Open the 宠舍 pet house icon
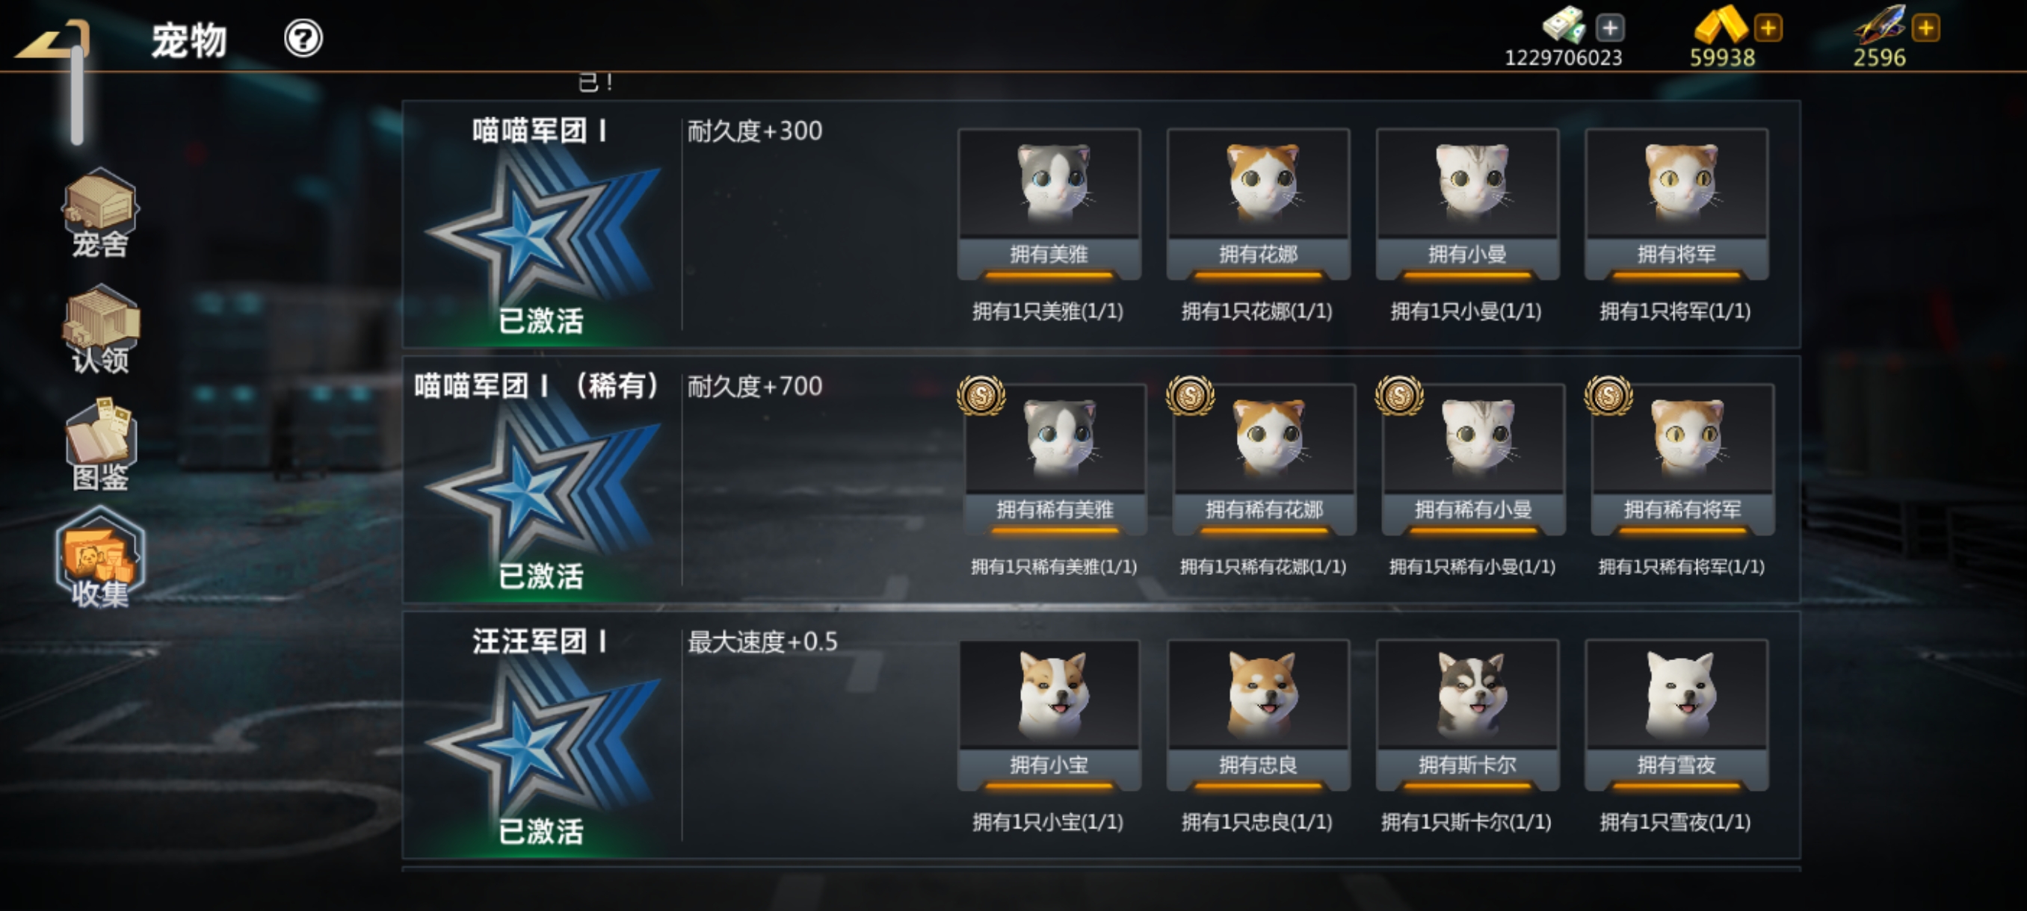This screenshot has width=2027, height=911. click(100, 213)
